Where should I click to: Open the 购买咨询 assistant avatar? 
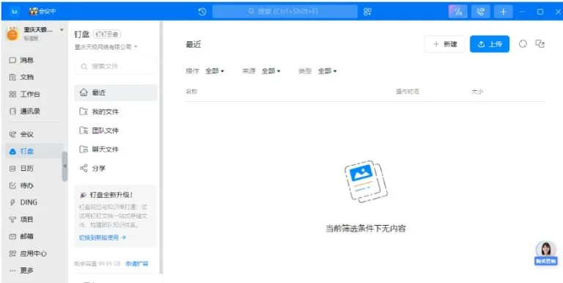pyautogui.click(x=545, y=253)
